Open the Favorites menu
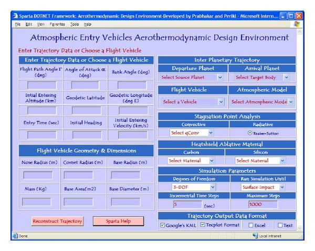This screenshot has width=315, height=251. click(57, 24)
